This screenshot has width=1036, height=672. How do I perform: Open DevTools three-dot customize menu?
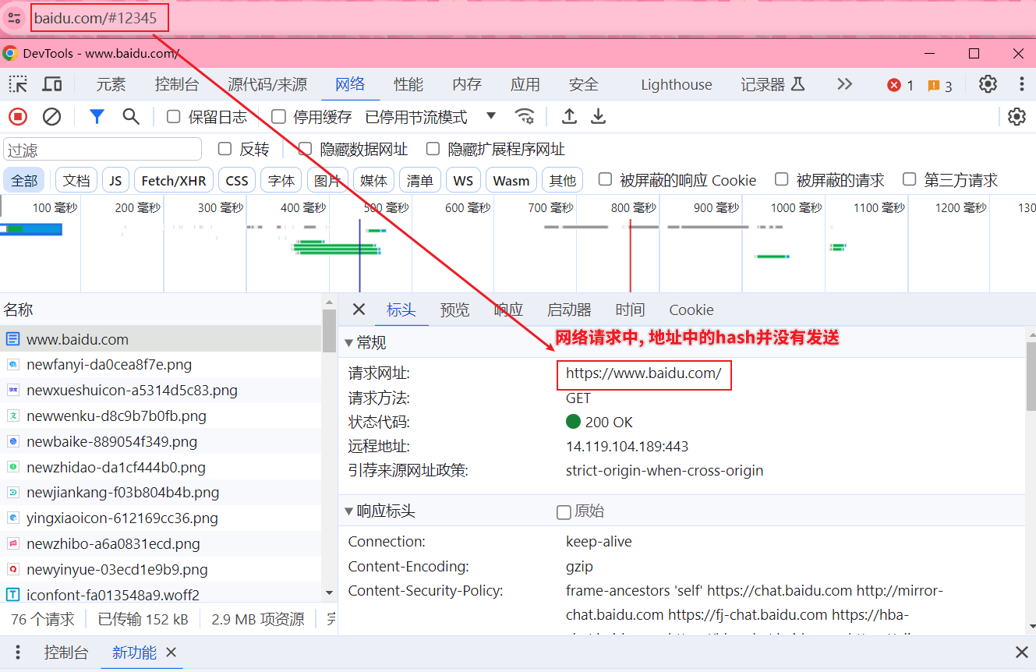pyautogui.click(x=1022, y=84)
